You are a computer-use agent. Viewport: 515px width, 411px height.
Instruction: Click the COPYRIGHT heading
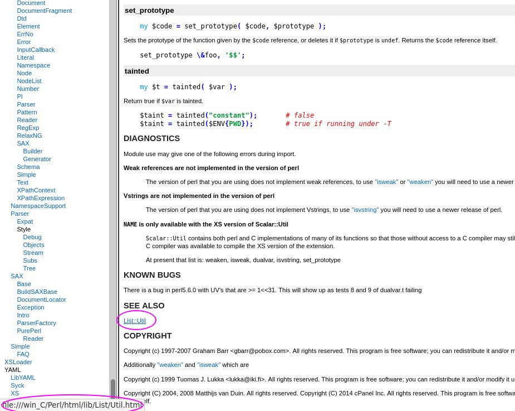pos(148,336)
